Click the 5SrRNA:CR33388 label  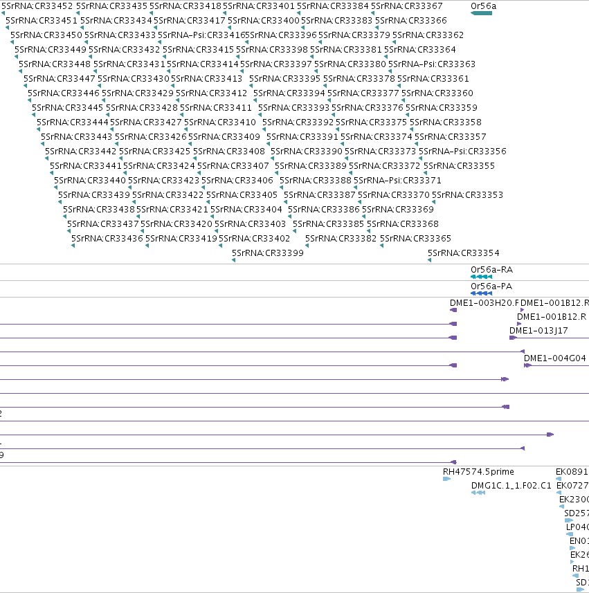pyautogui.click(x=316, y=181)
